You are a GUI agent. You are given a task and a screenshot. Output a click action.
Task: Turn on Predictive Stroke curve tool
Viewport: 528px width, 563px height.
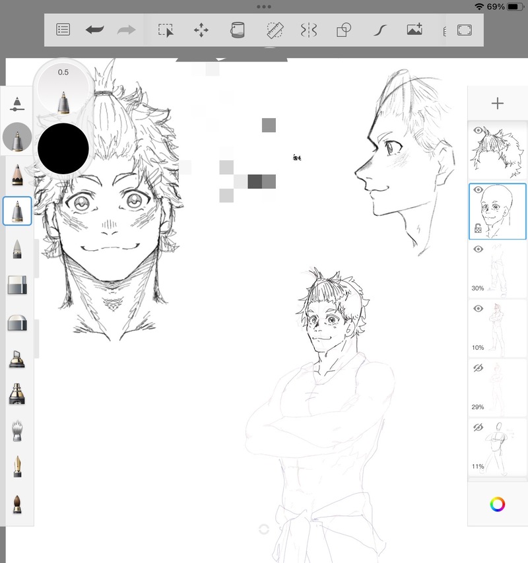[380, 30]
